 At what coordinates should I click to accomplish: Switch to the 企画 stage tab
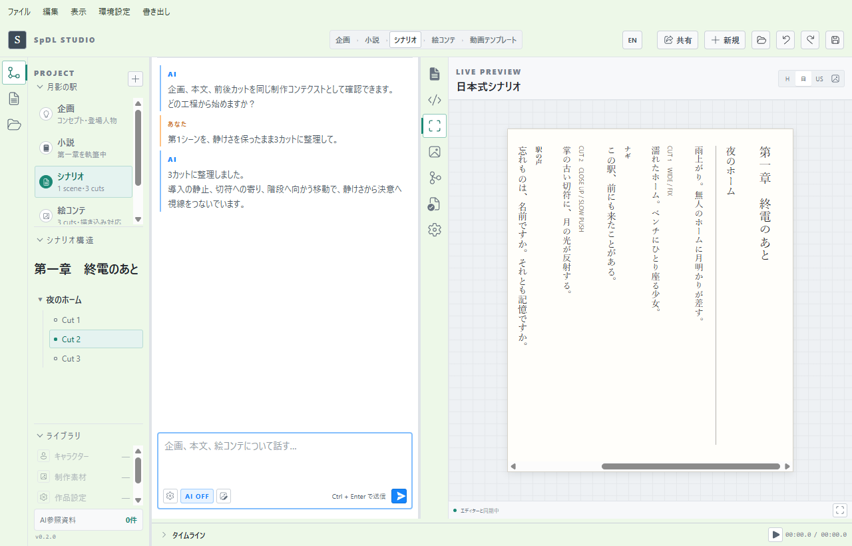[x=343, y=40]
